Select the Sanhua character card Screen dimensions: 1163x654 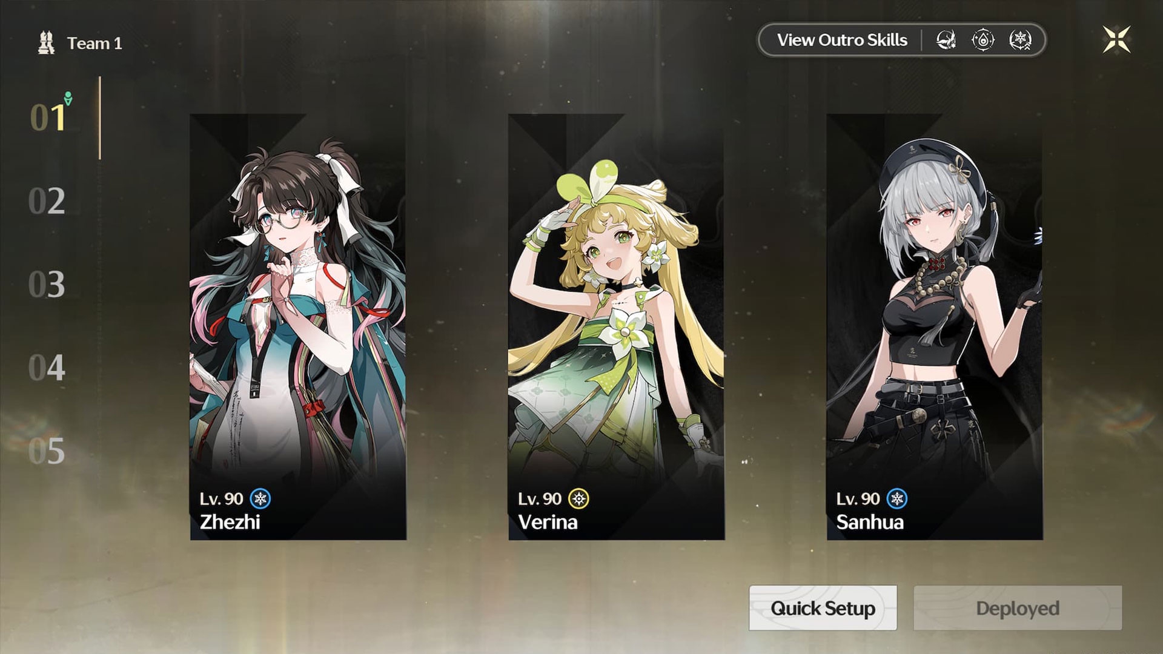pos(935,327)
